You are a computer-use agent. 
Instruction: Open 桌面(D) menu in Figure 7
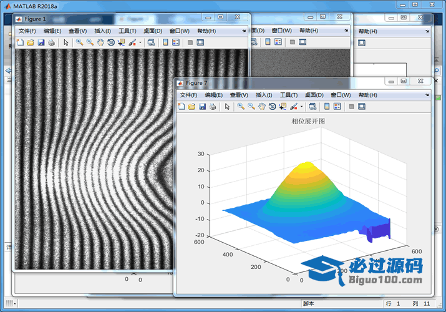[314, 95]
